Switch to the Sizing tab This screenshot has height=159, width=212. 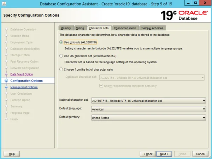coord(80,28)
